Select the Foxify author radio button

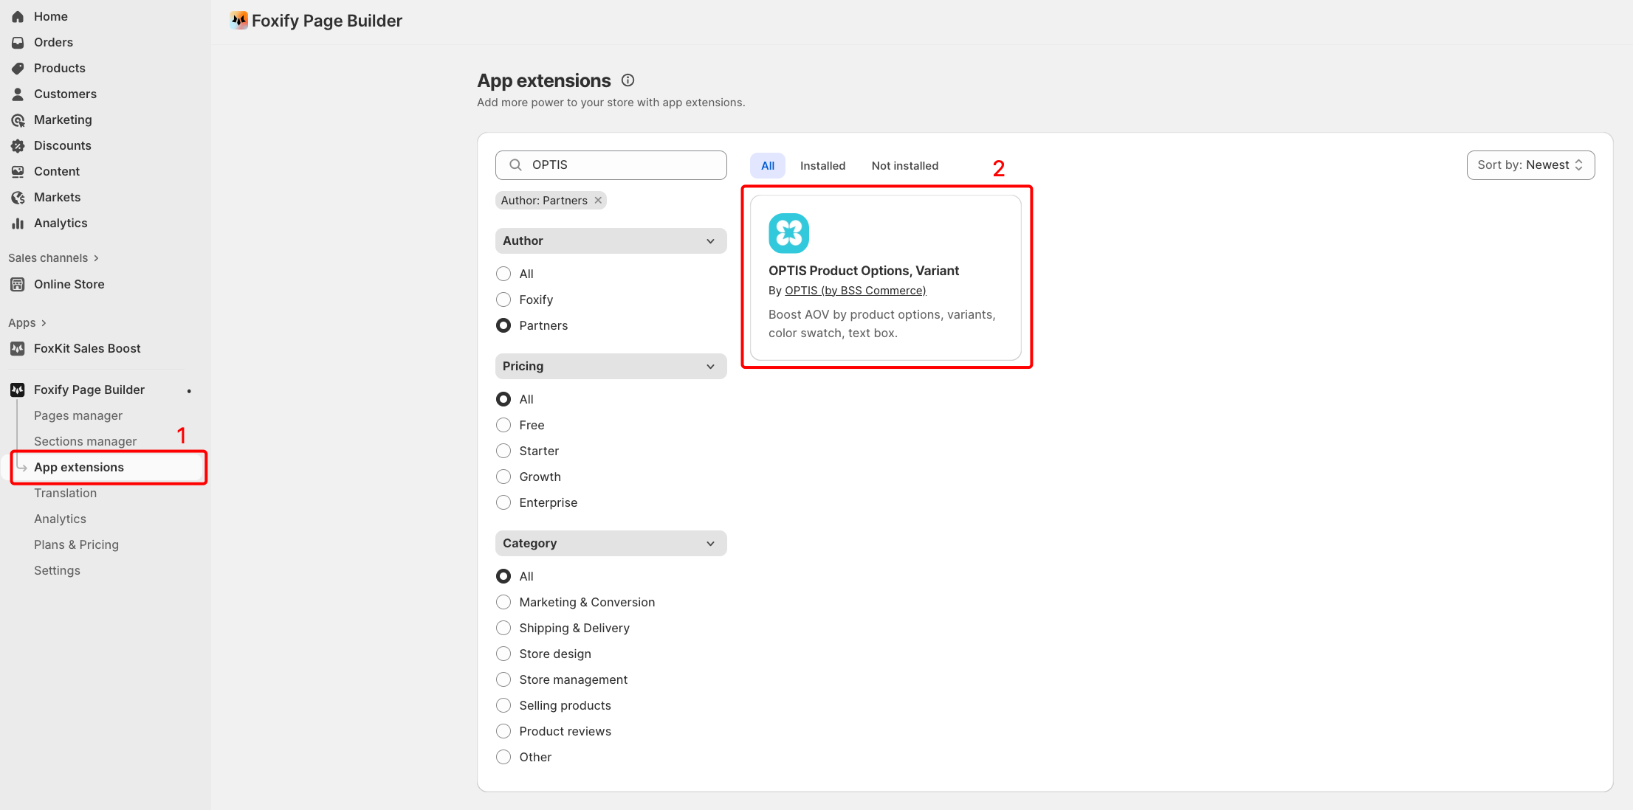click(x=503, y=300)
